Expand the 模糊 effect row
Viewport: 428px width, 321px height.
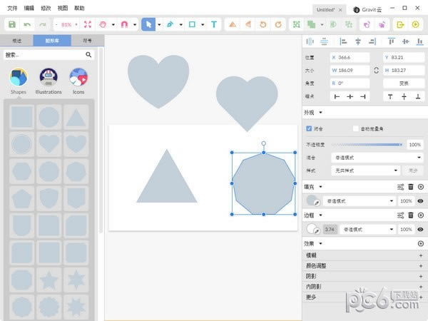[364, 255]
